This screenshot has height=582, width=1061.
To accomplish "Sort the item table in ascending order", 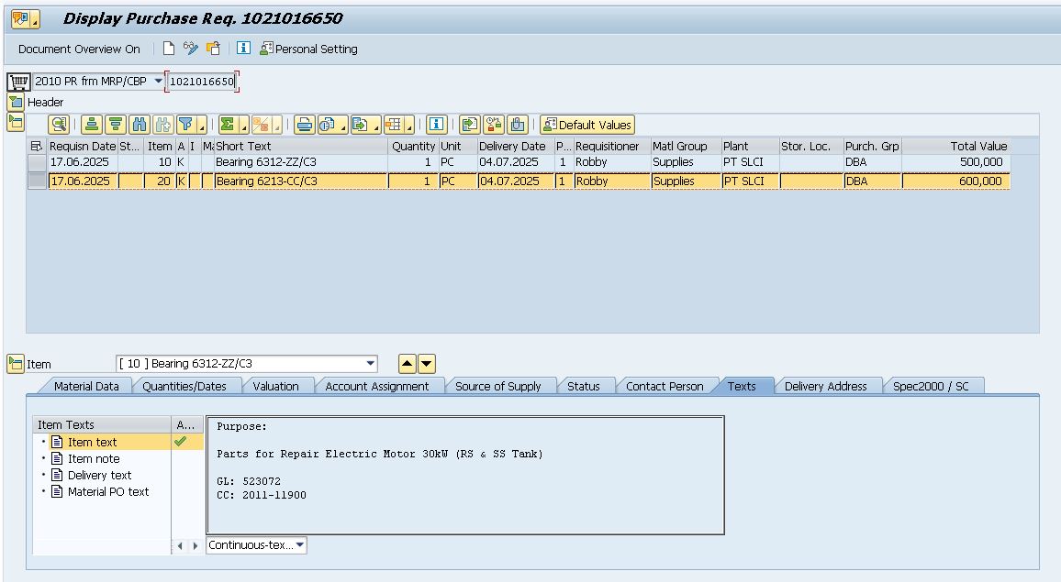I will (x=92, y=125).
